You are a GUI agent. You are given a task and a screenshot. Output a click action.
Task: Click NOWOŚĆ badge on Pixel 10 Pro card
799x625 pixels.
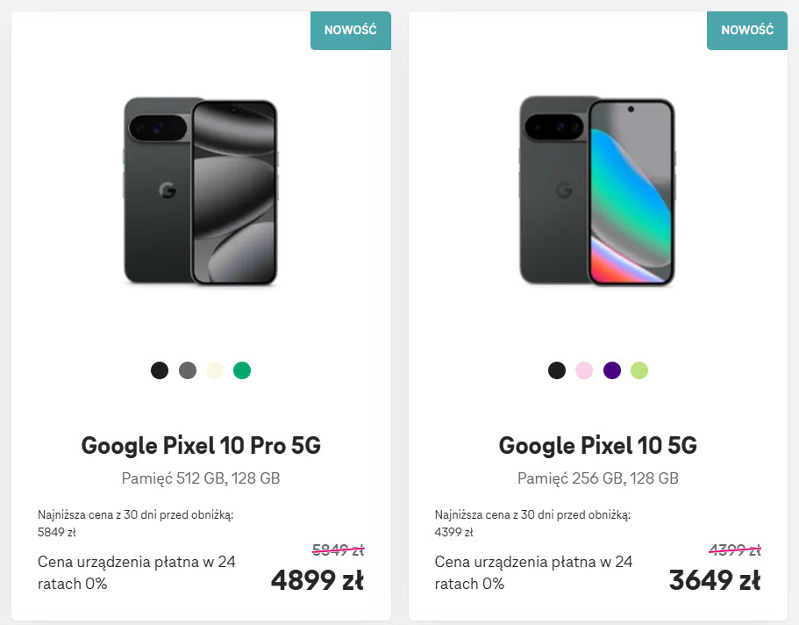point(351,30)
